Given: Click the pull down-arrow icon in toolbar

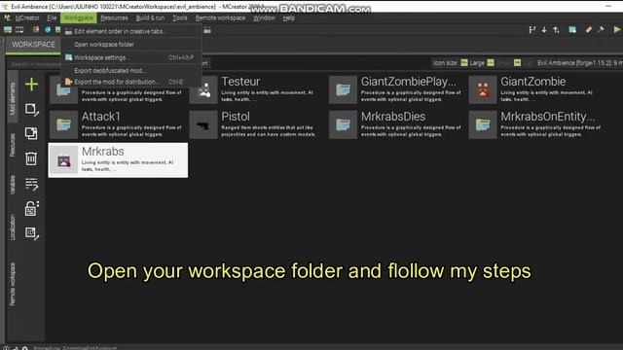Looking at the screenshot, I should pyautogui.click(x=544, y=30).
